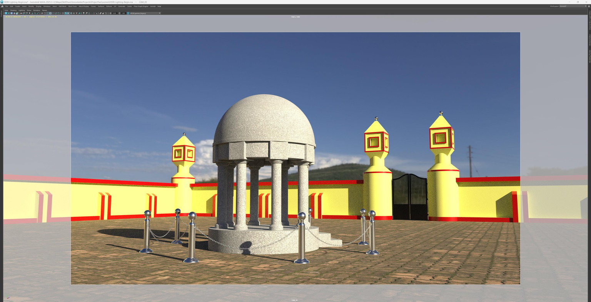The height and width of the screenshot is (302, 591).
Task: Open the Generate menu
Action: [x=122, y=6]
